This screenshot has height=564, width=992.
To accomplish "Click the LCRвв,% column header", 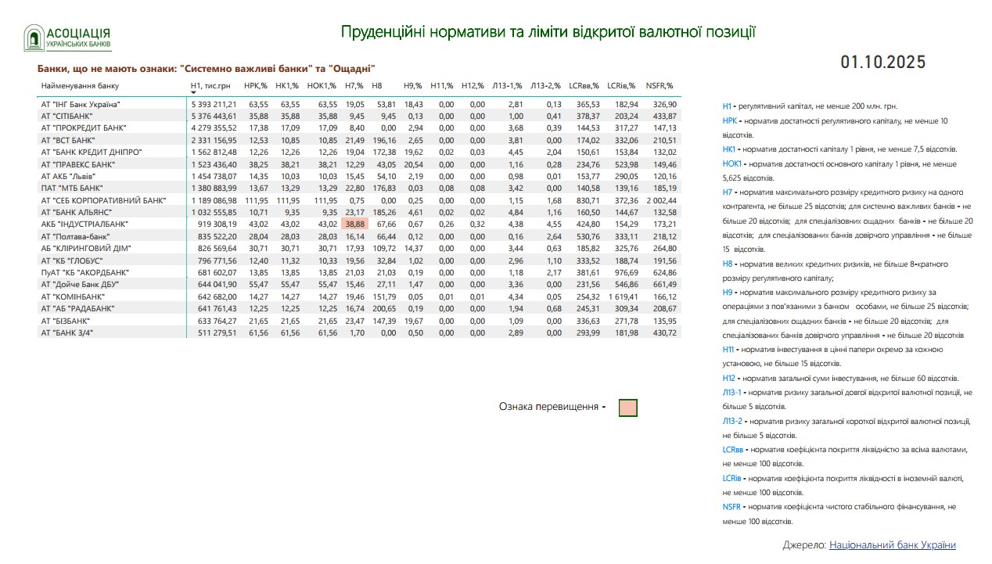I will point(584,85).
